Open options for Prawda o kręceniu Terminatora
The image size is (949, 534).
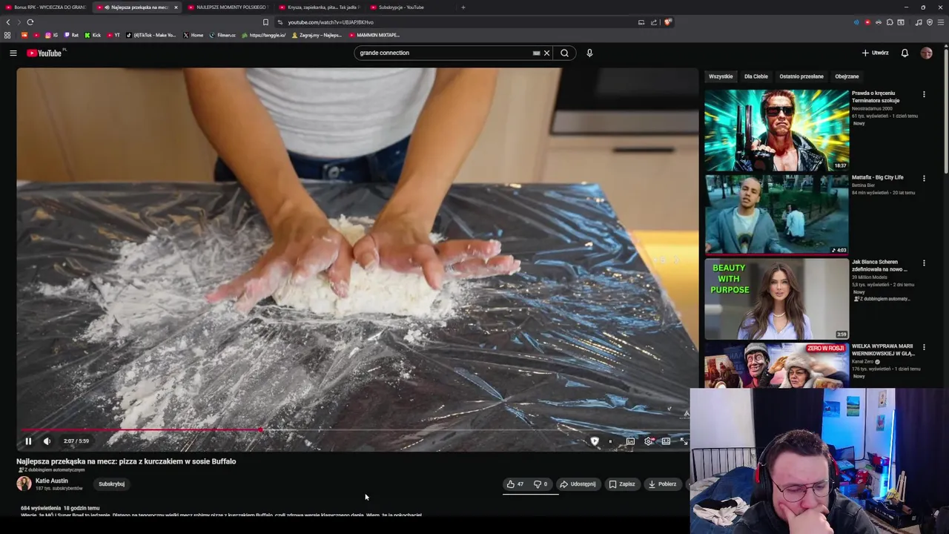pyautogui.click(x=924, y=94)
